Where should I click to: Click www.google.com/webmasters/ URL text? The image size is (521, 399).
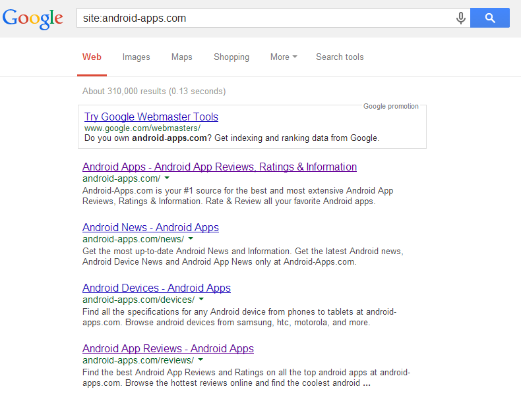click(142, 128)
